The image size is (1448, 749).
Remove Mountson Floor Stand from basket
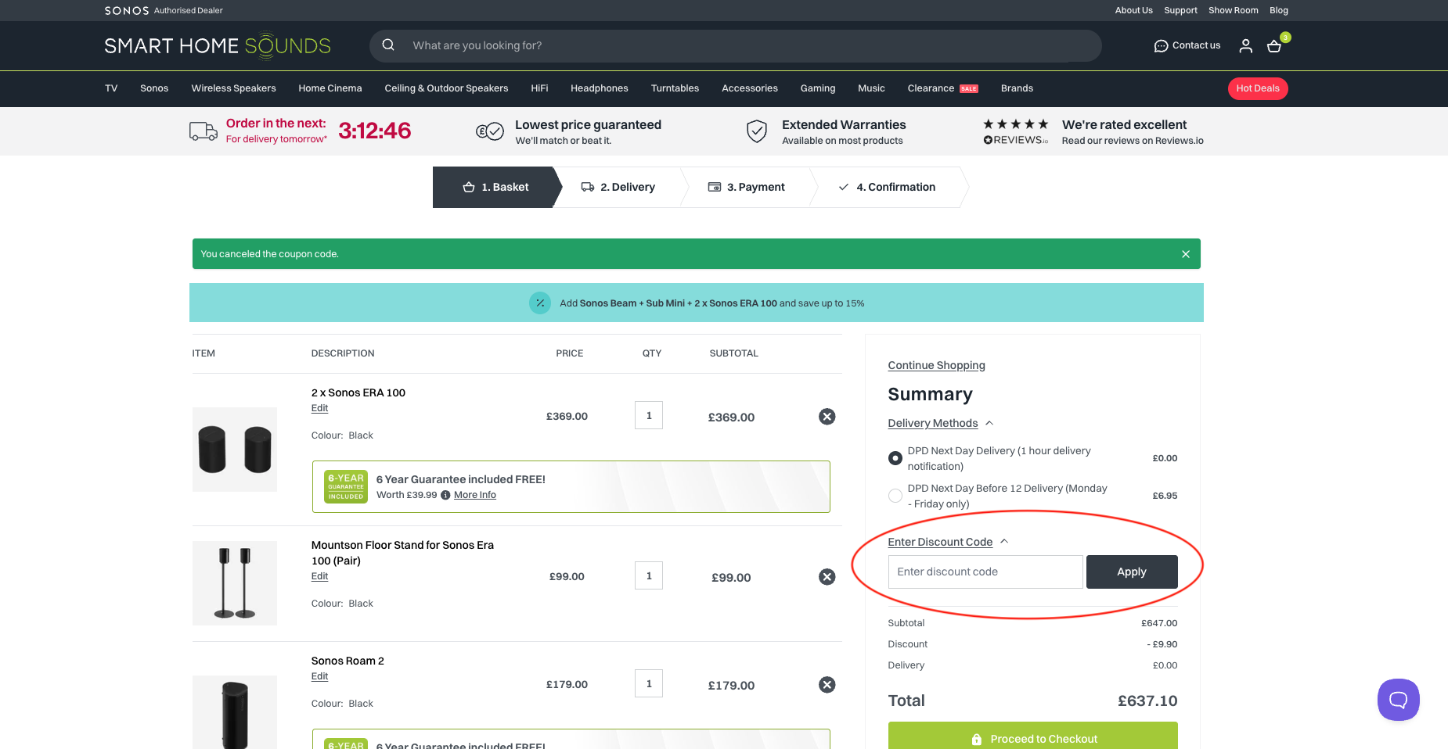coord(827,577)
